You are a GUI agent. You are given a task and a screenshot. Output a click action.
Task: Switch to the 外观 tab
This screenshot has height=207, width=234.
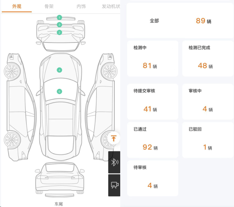(17, 6)
